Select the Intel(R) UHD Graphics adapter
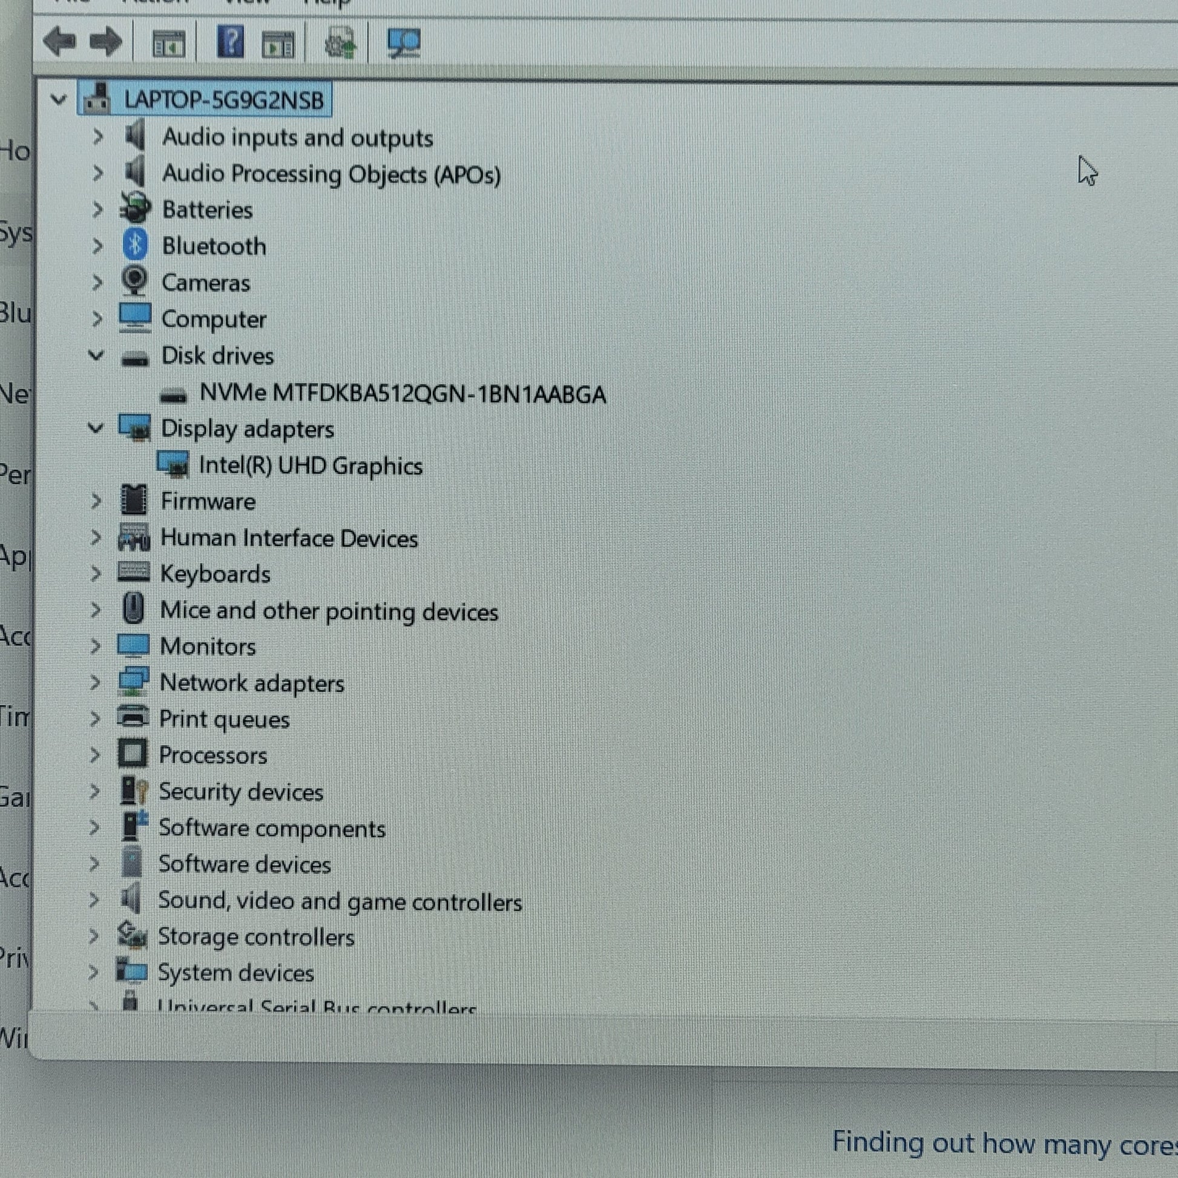Screen dimensions: 1178x1178 coord(311,467)
